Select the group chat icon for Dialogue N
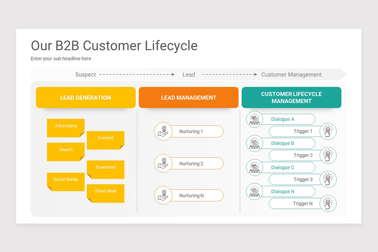This screenshot has width=378, height=252. point(255,192)
